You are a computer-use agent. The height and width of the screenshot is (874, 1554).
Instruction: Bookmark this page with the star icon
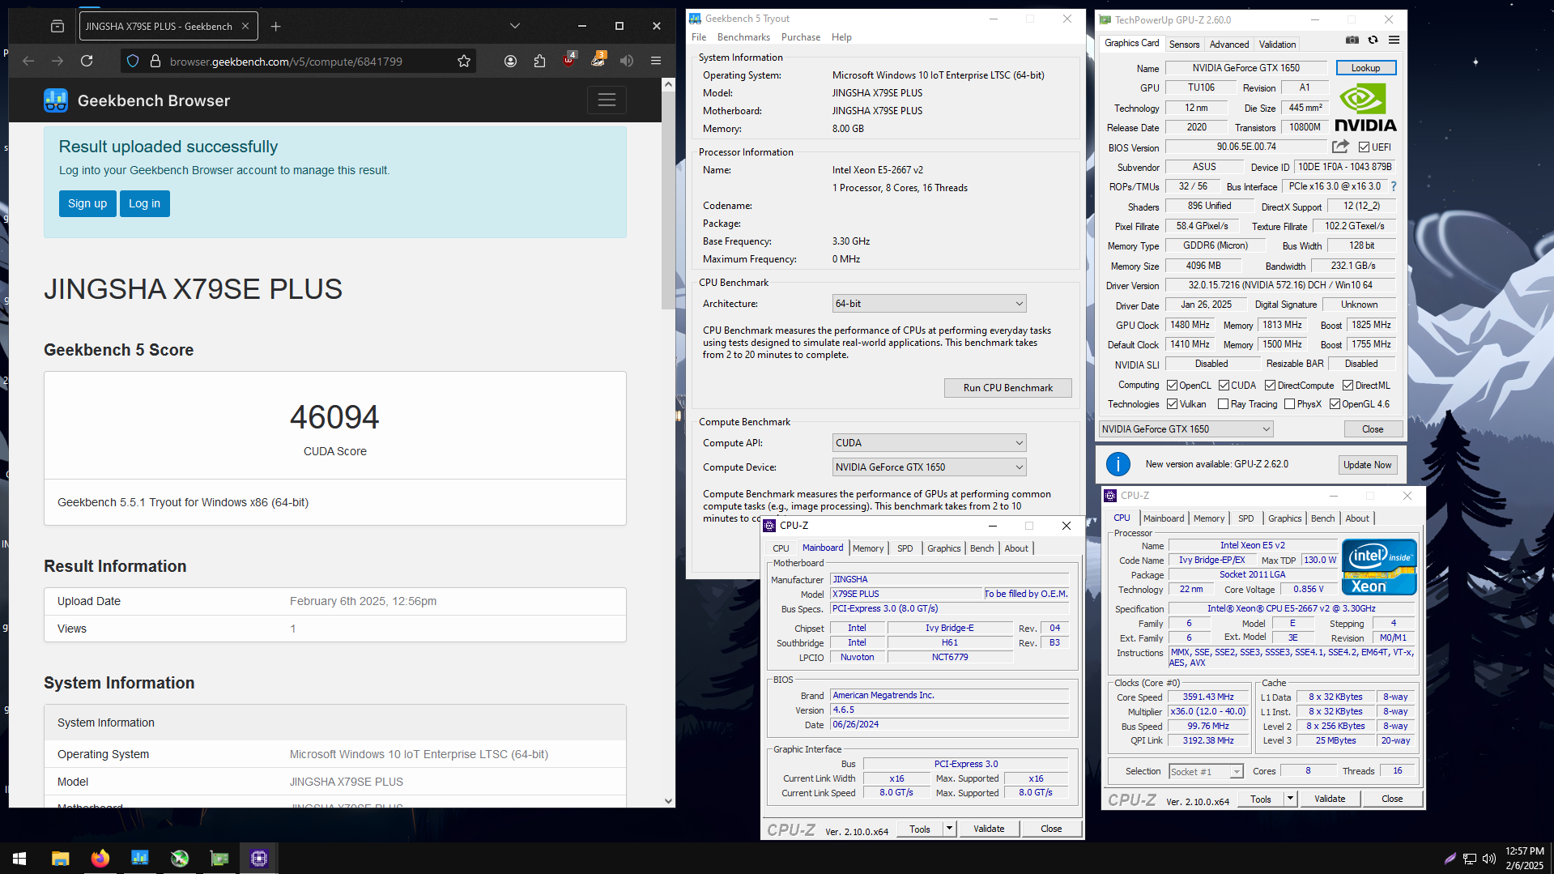[x=464, y=61]
